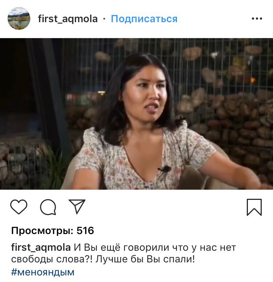Open comments via the speech bubble icon
The image size is (273, 282).
(48, 207)
